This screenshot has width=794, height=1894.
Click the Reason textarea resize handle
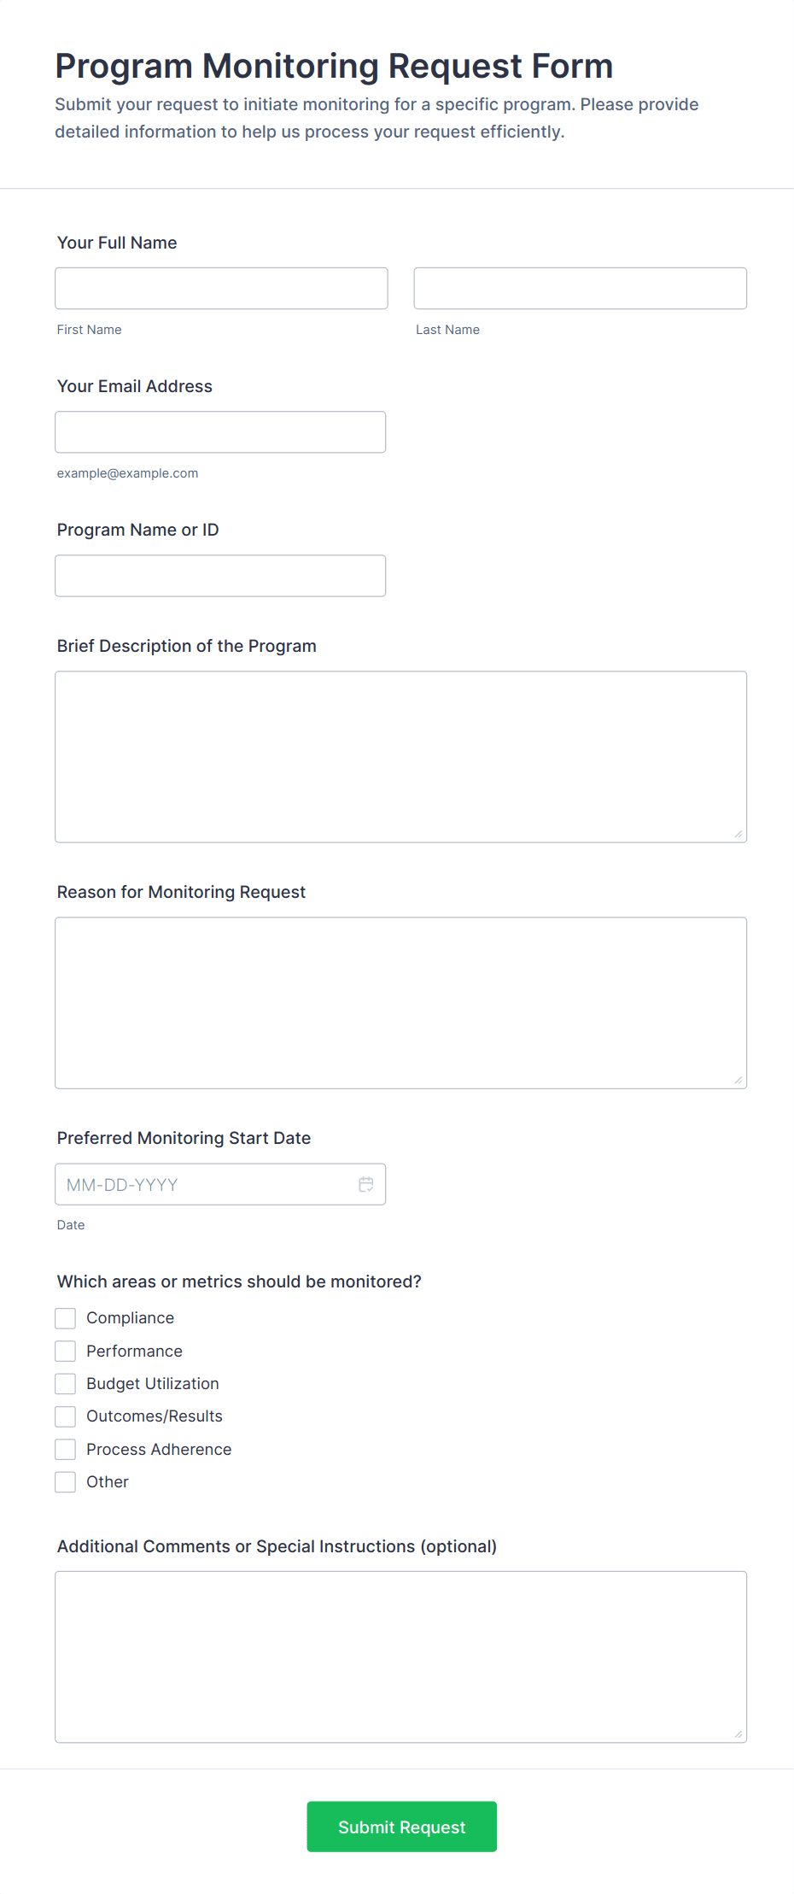pyautogui.click(x=739, y=1080)
